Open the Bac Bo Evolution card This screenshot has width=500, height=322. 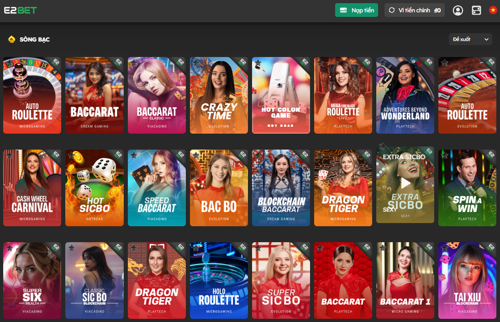(219, 188)
